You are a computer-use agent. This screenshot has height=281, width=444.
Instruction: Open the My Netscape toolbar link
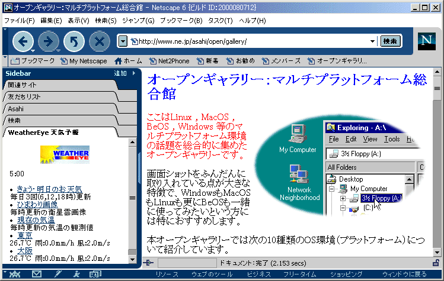[84, 61]
